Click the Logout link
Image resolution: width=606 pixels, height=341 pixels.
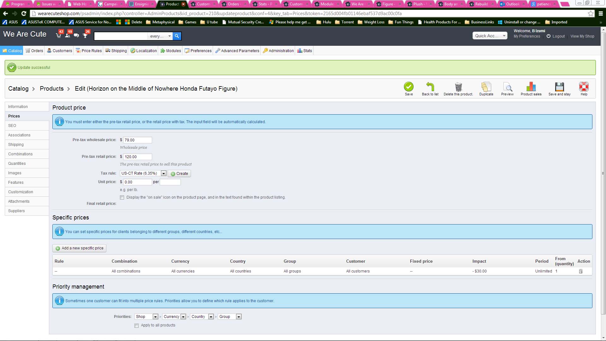[x=558, y=36]
